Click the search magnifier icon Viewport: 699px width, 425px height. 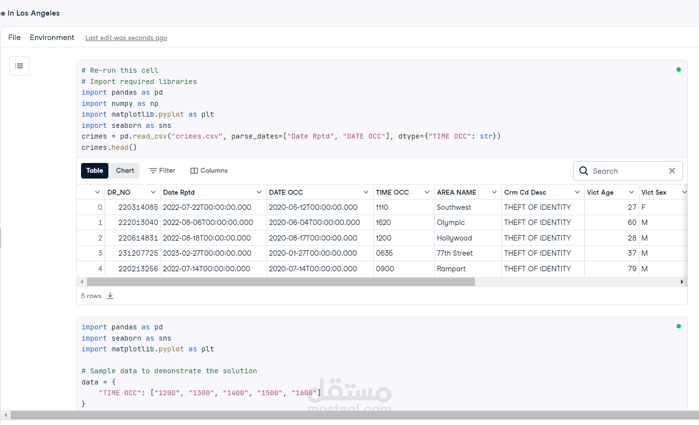pyautogui.click(x=583, y=171)
